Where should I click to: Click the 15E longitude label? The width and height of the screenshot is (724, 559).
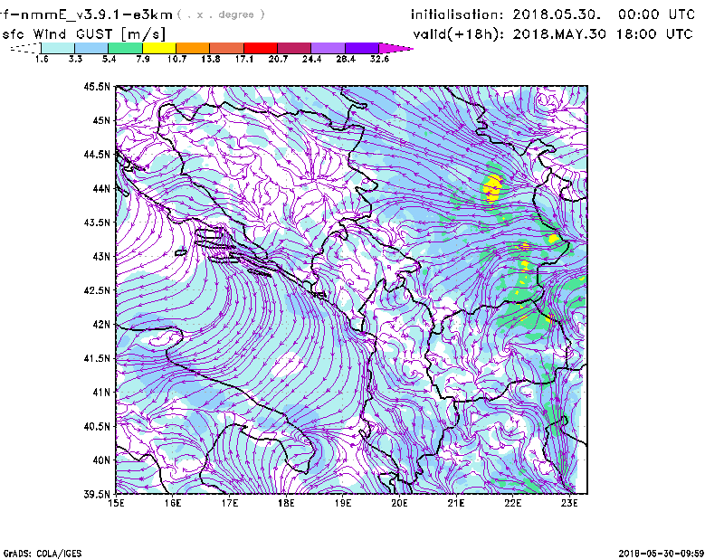coord(116,503)
